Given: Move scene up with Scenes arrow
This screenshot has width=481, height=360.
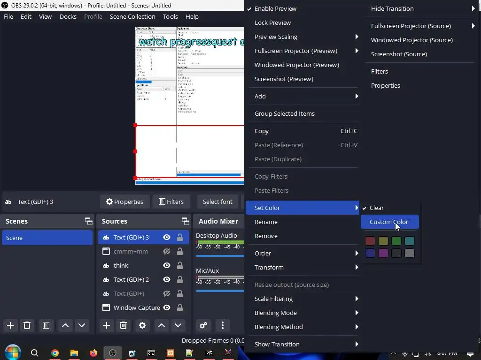Looking at the screenshot, I should [x=65, y=325].
